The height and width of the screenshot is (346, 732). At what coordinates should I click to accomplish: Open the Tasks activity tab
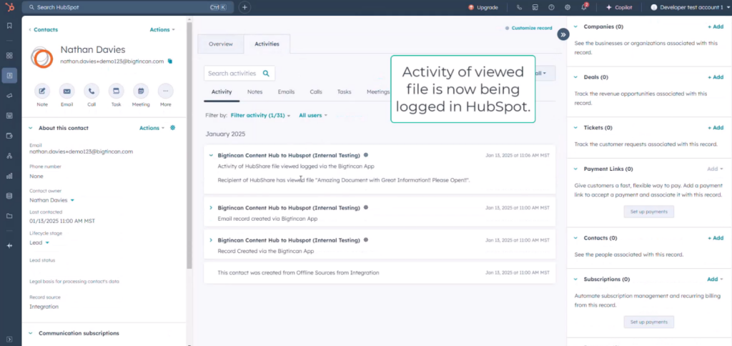coord(345,92)
